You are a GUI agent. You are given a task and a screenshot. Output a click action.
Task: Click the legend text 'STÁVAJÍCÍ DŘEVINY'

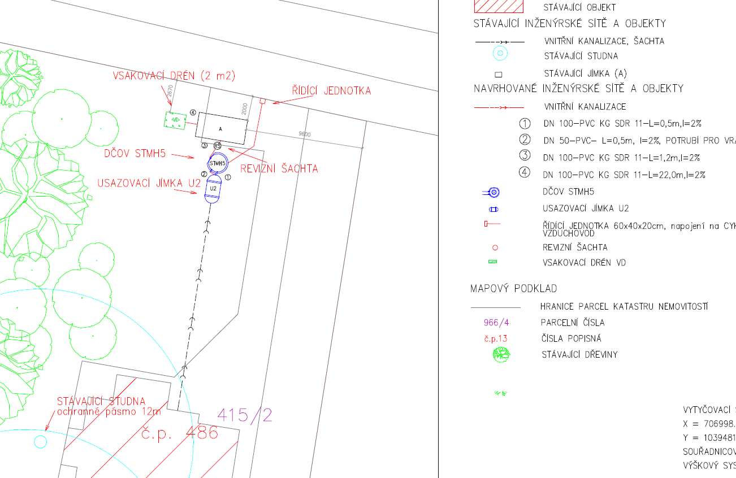579,355
